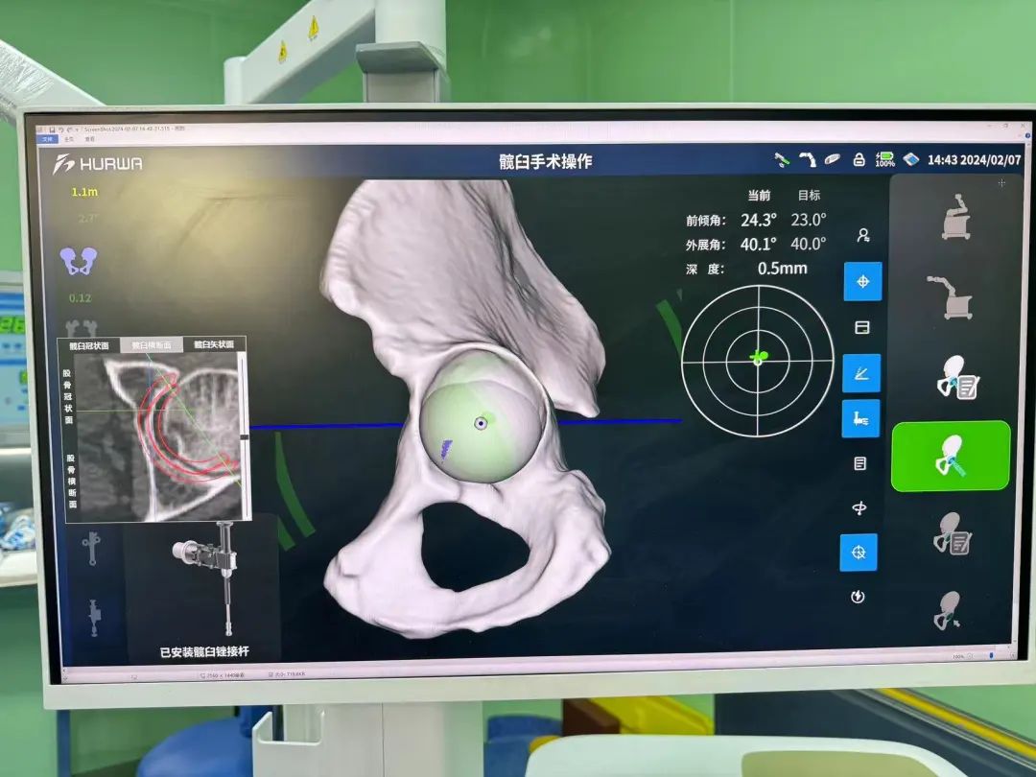Toggle the blue crosshair centering button
The width and height of the screenshot is (1036, 777).
tap(861, 281)
